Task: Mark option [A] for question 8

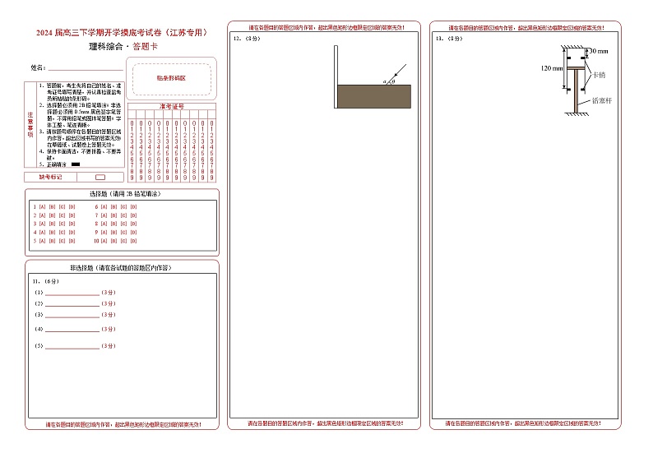Action: click(x=104, y=224)
